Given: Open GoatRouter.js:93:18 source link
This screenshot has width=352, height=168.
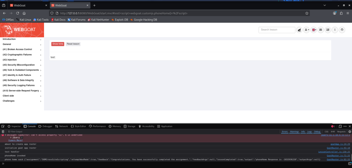Looking at the screenshot, I should (339, 148).
